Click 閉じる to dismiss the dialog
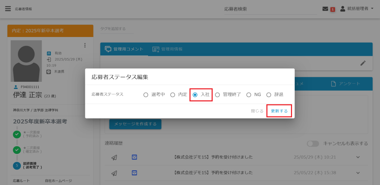The image size is (380, 185). pyautogui.click(x=257, y=111)
